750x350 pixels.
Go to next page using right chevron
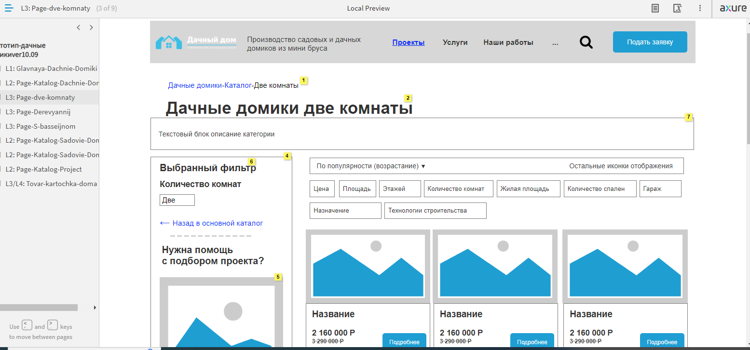coord(91,27)
